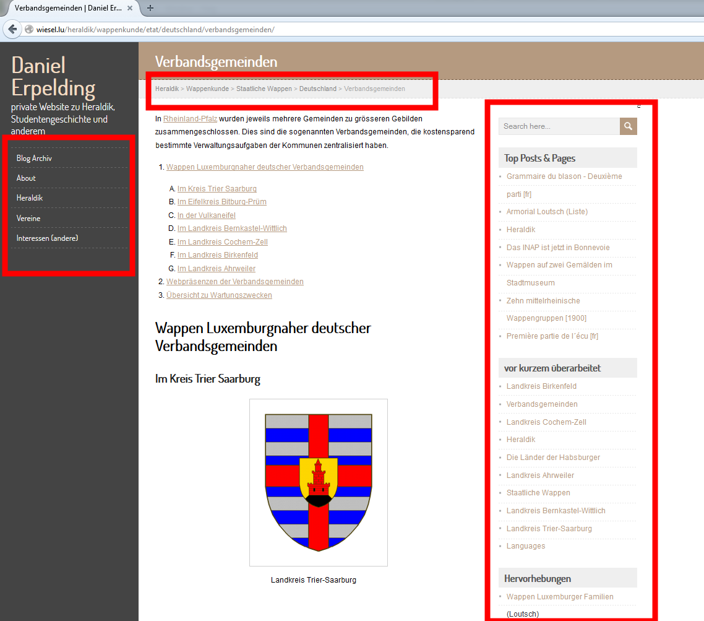Select Heraldik in left navigation
The image size is (704, 621).
point(30,198)
